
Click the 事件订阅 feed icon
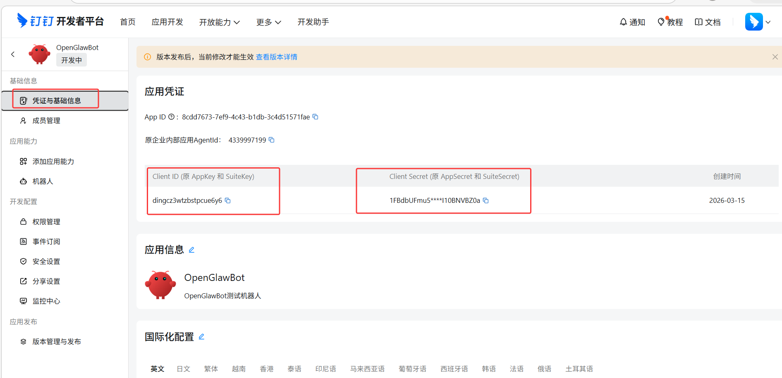point(24,242)
